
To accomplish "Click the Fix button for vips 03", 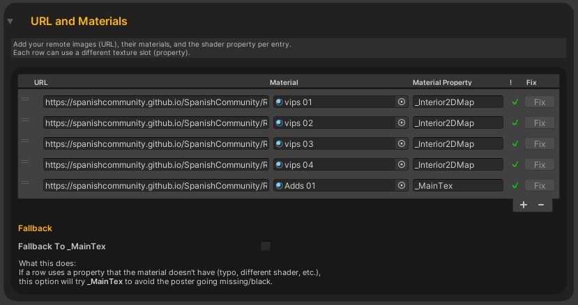I will pyautogui.click(x=539, y=143).
